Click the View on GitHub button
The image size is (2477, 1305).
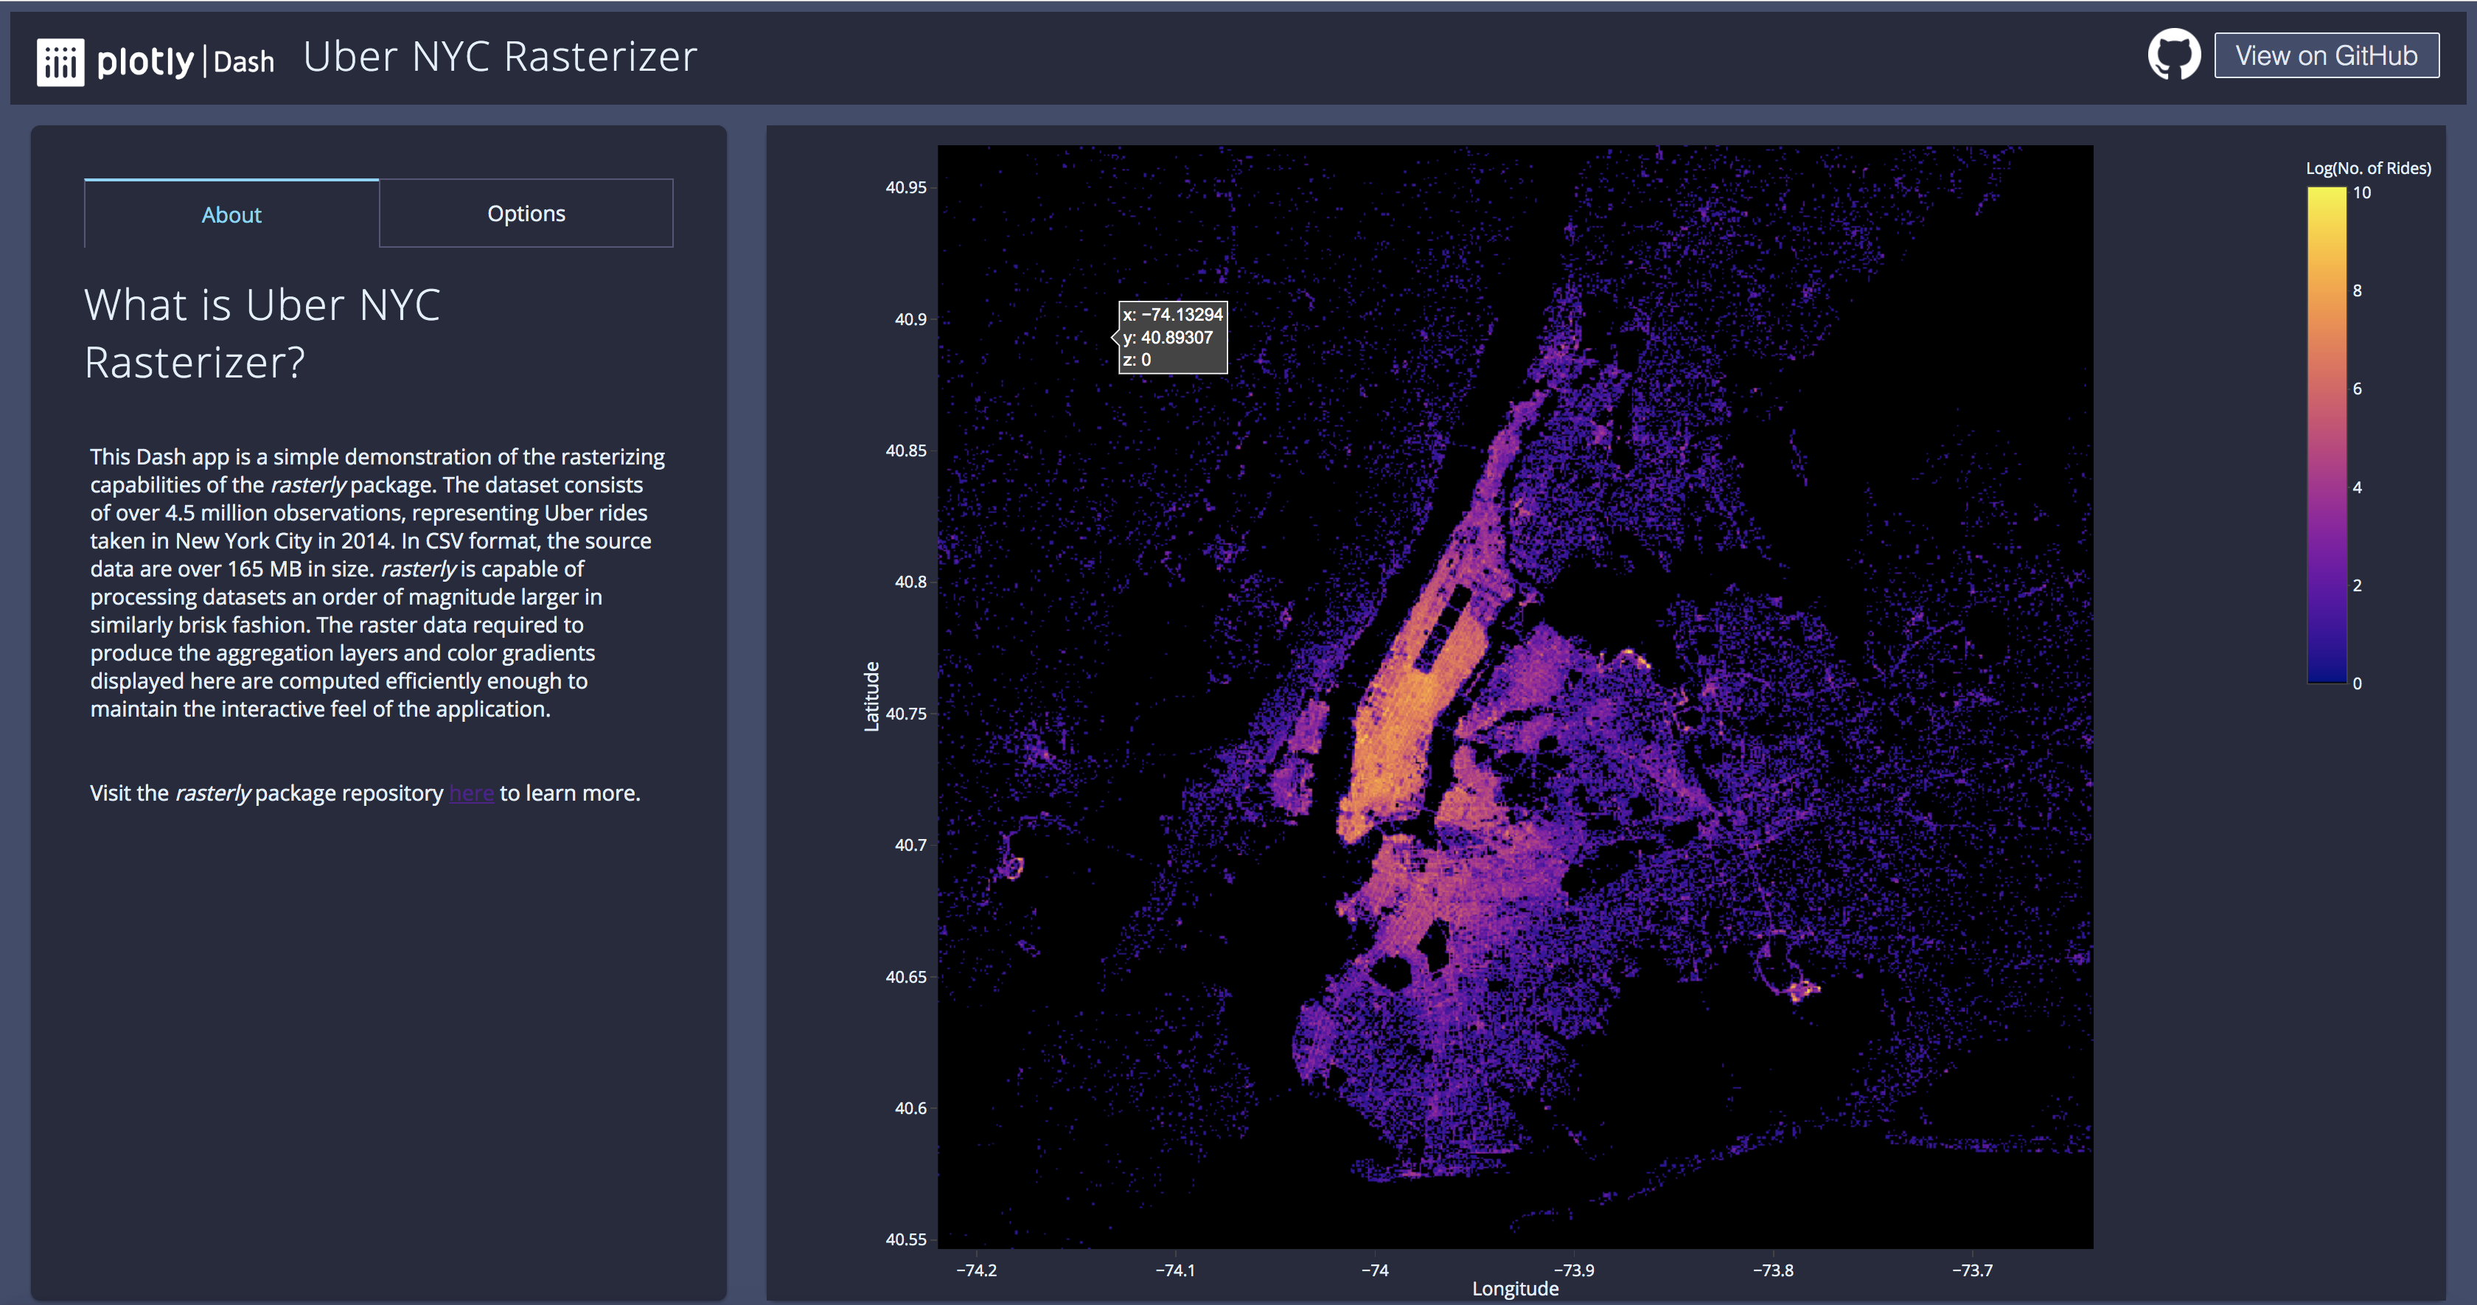point(2326,55)
